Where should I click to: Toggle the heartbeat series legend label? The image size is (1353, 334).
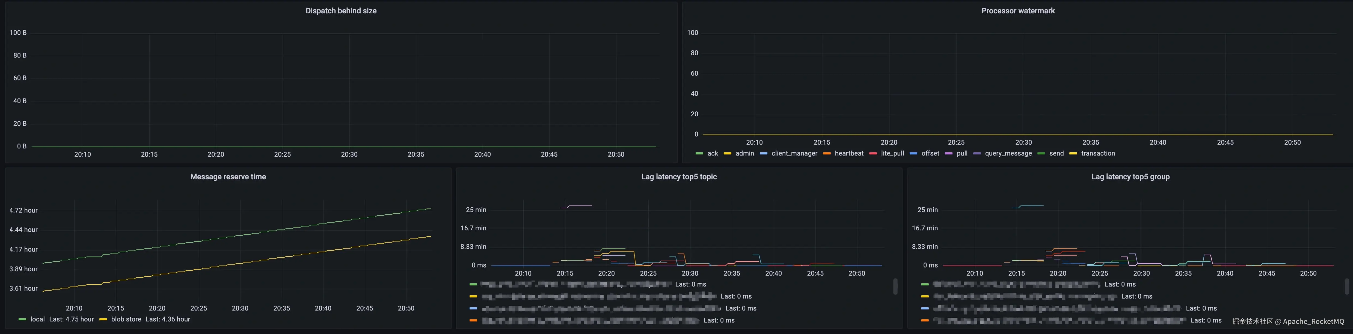(x=849, y=153)
